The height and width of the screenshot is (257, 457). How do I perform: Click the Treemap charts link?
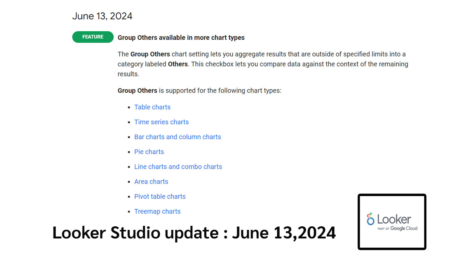tap(157, 211)
